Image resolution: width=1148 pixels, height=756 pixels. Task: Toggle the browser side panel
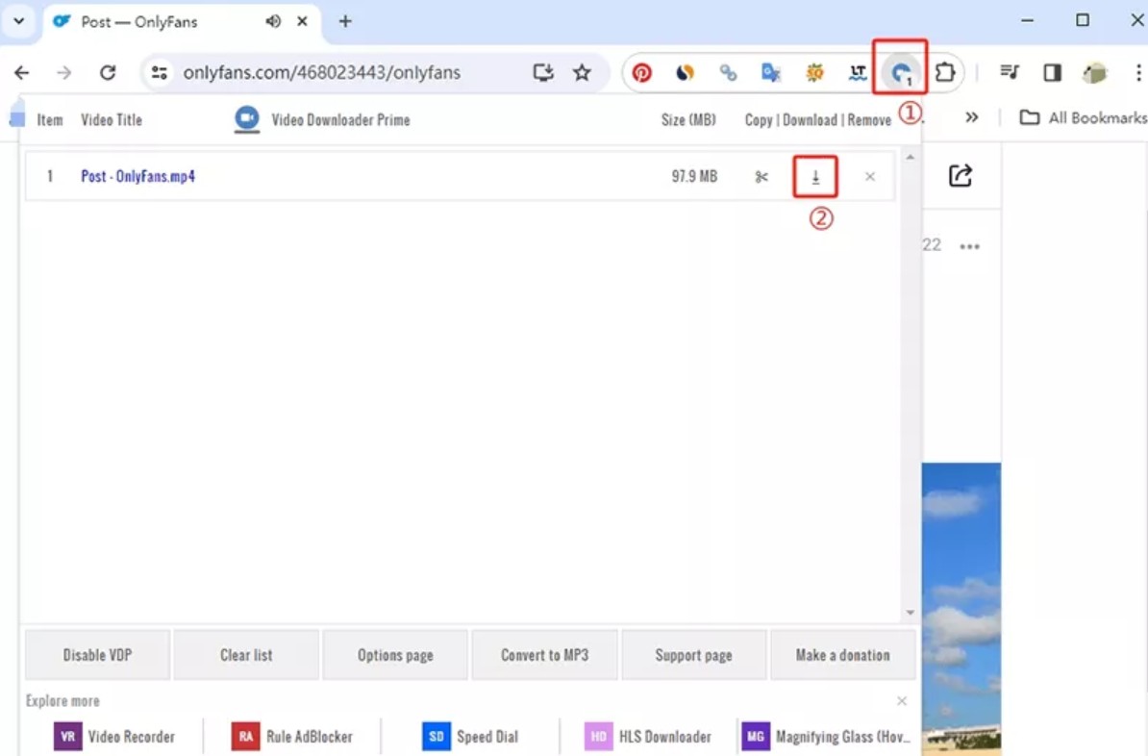click(x=1053, y=72)
